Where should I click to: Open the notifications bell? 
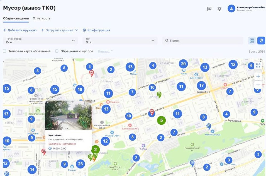tap(219, 9)
